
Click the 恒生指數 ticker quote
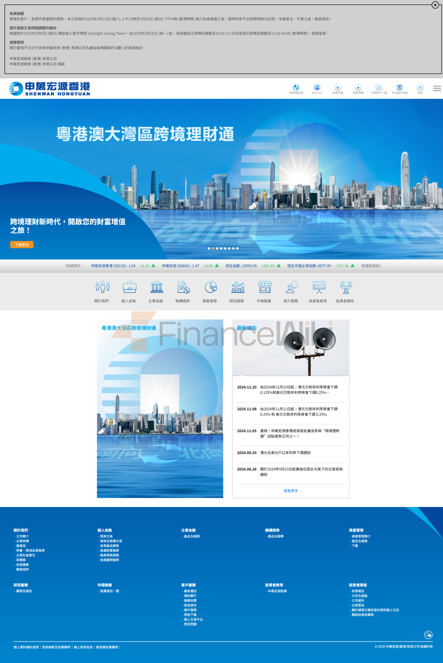[253, 266]
